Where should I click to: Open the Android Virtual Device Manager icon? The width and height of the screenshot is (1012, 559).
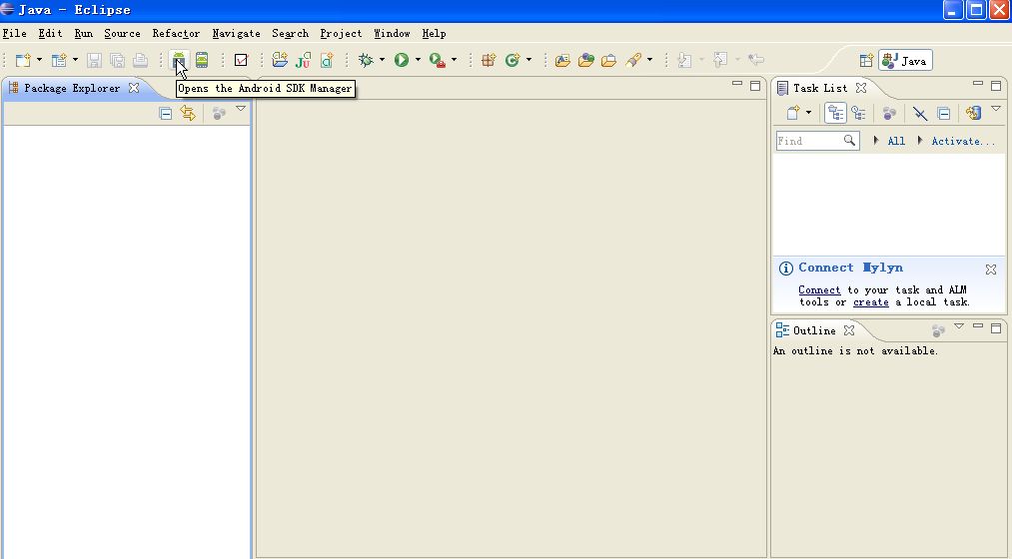pos(202,60)
